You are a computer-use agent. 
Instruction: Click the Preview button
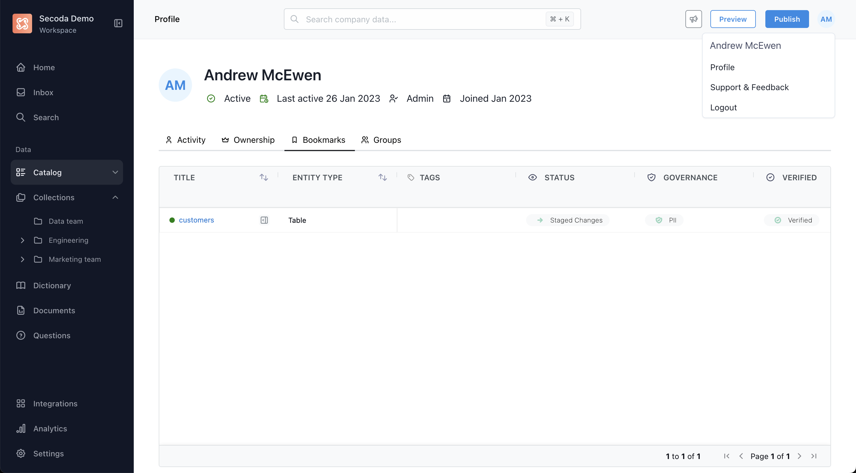click(733, 19)
